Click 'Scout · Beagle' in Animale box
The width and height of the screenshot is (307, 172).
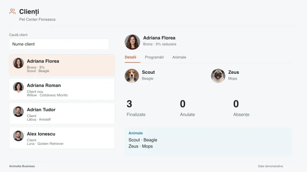click(x=143, y=140)
